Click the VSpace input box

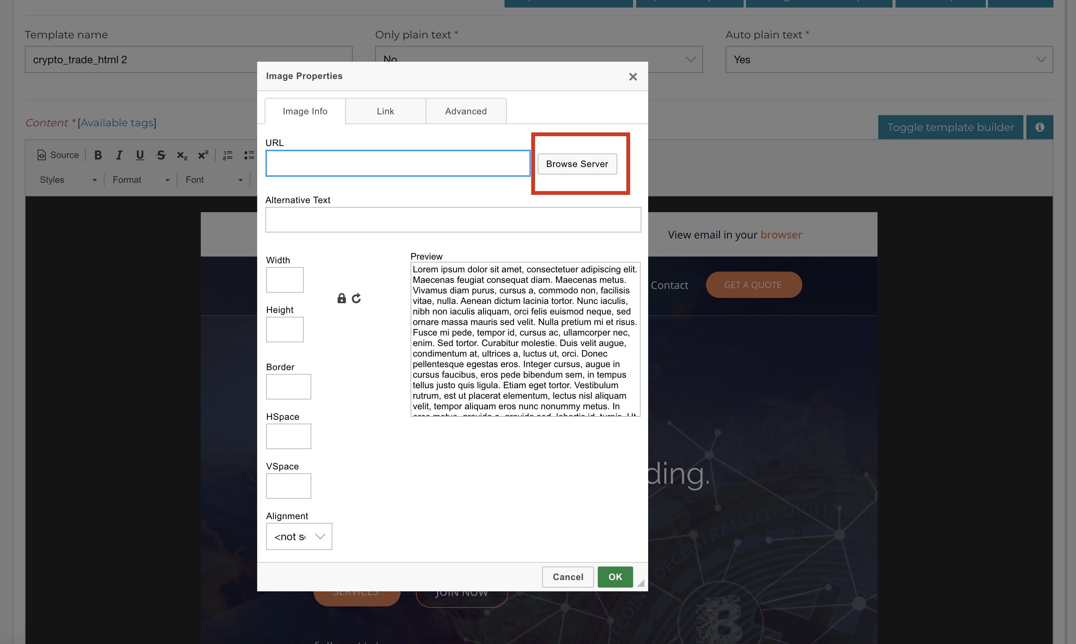pos(288,486)
